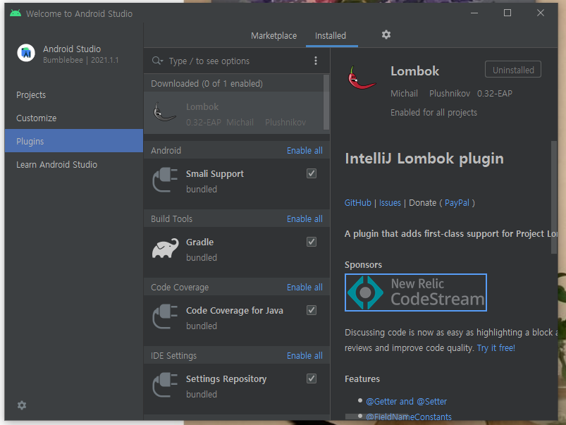Select Settings Repository plugin name
This screenshot has width=566, height=425.
(x=226, y=378)
